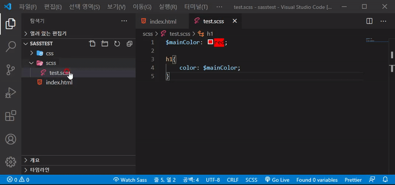Click the New File icon in SASSTEST
395x185 pixels.
point(92,44)
